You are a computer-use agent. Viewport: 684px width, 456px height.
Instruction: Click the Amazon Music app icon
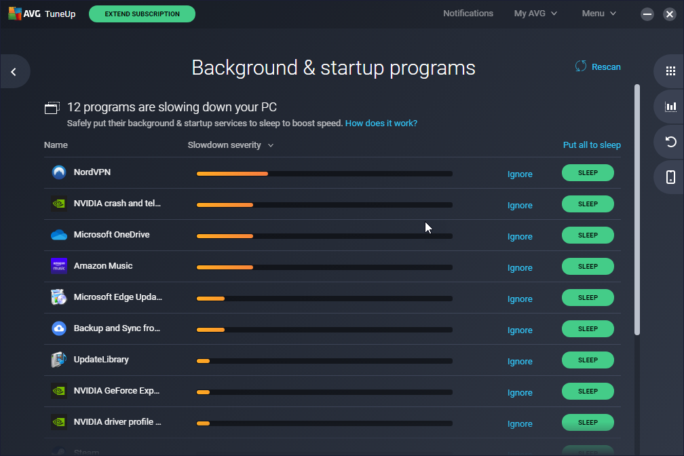(x=58, y=266)
